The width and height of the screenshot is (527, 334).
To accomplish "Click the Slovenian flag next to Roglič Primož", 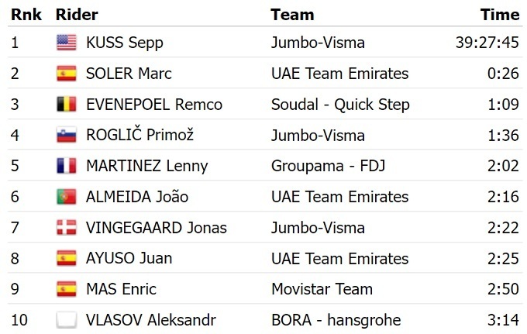I will (x=67, y=136).
